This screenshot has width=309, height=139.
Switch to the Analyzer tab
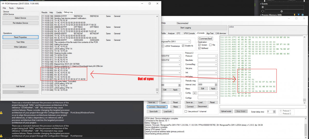pos(171,33)
